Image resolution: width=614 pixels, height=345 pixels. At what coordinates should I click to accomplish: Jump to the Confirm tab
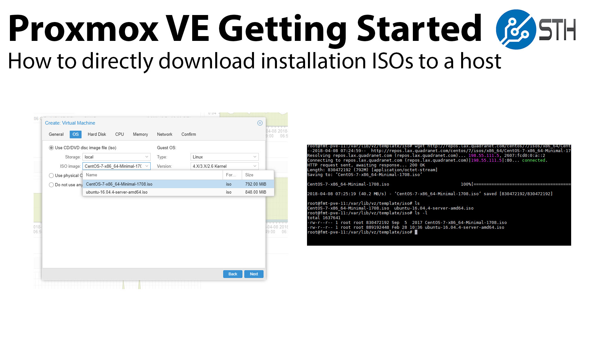[x=188, y=134]
